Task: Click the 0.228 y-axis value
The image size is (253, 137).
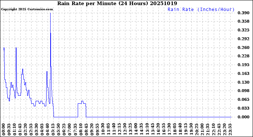Action: [243, 56]
